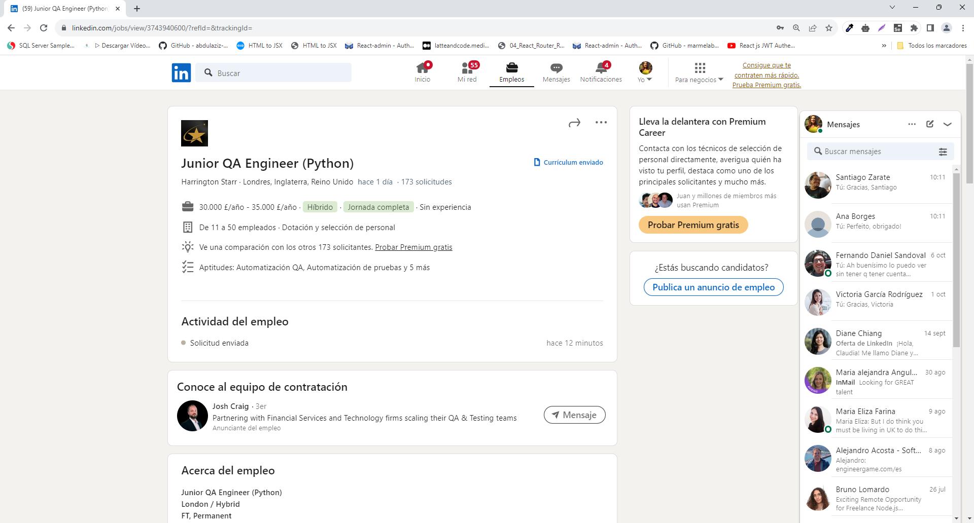Open GitHub - abdulaziz bookmark
974x523 pixels.
[193, 46]
